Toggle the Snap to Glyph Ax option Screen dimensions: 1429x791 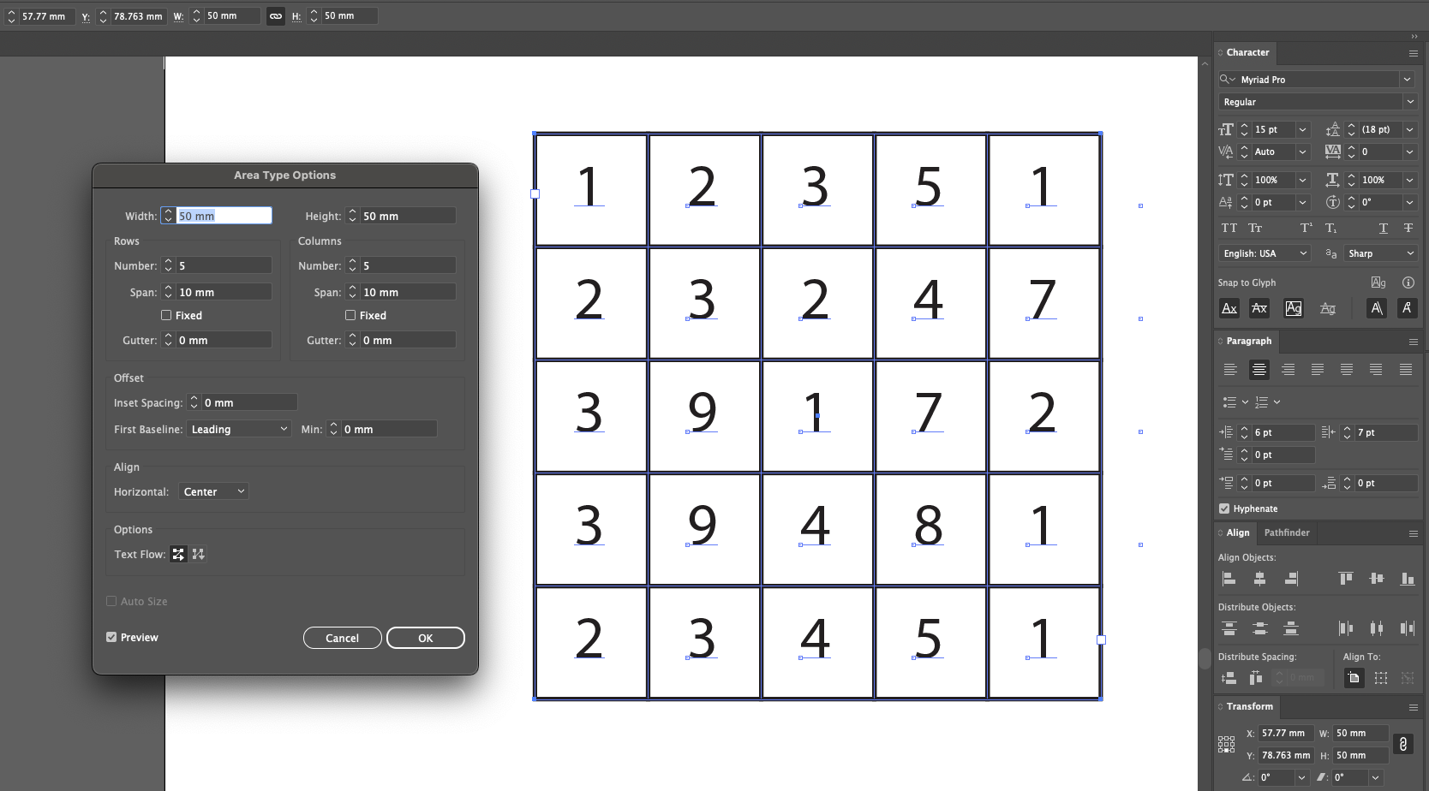(1229, 308)
